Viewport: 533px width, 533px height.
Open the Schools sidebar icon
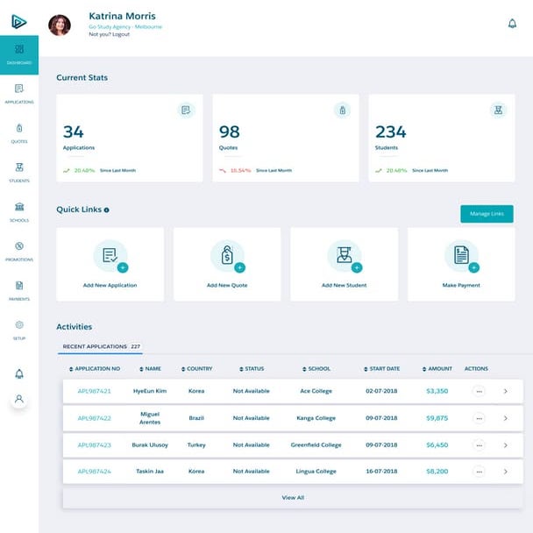point(18,210)
